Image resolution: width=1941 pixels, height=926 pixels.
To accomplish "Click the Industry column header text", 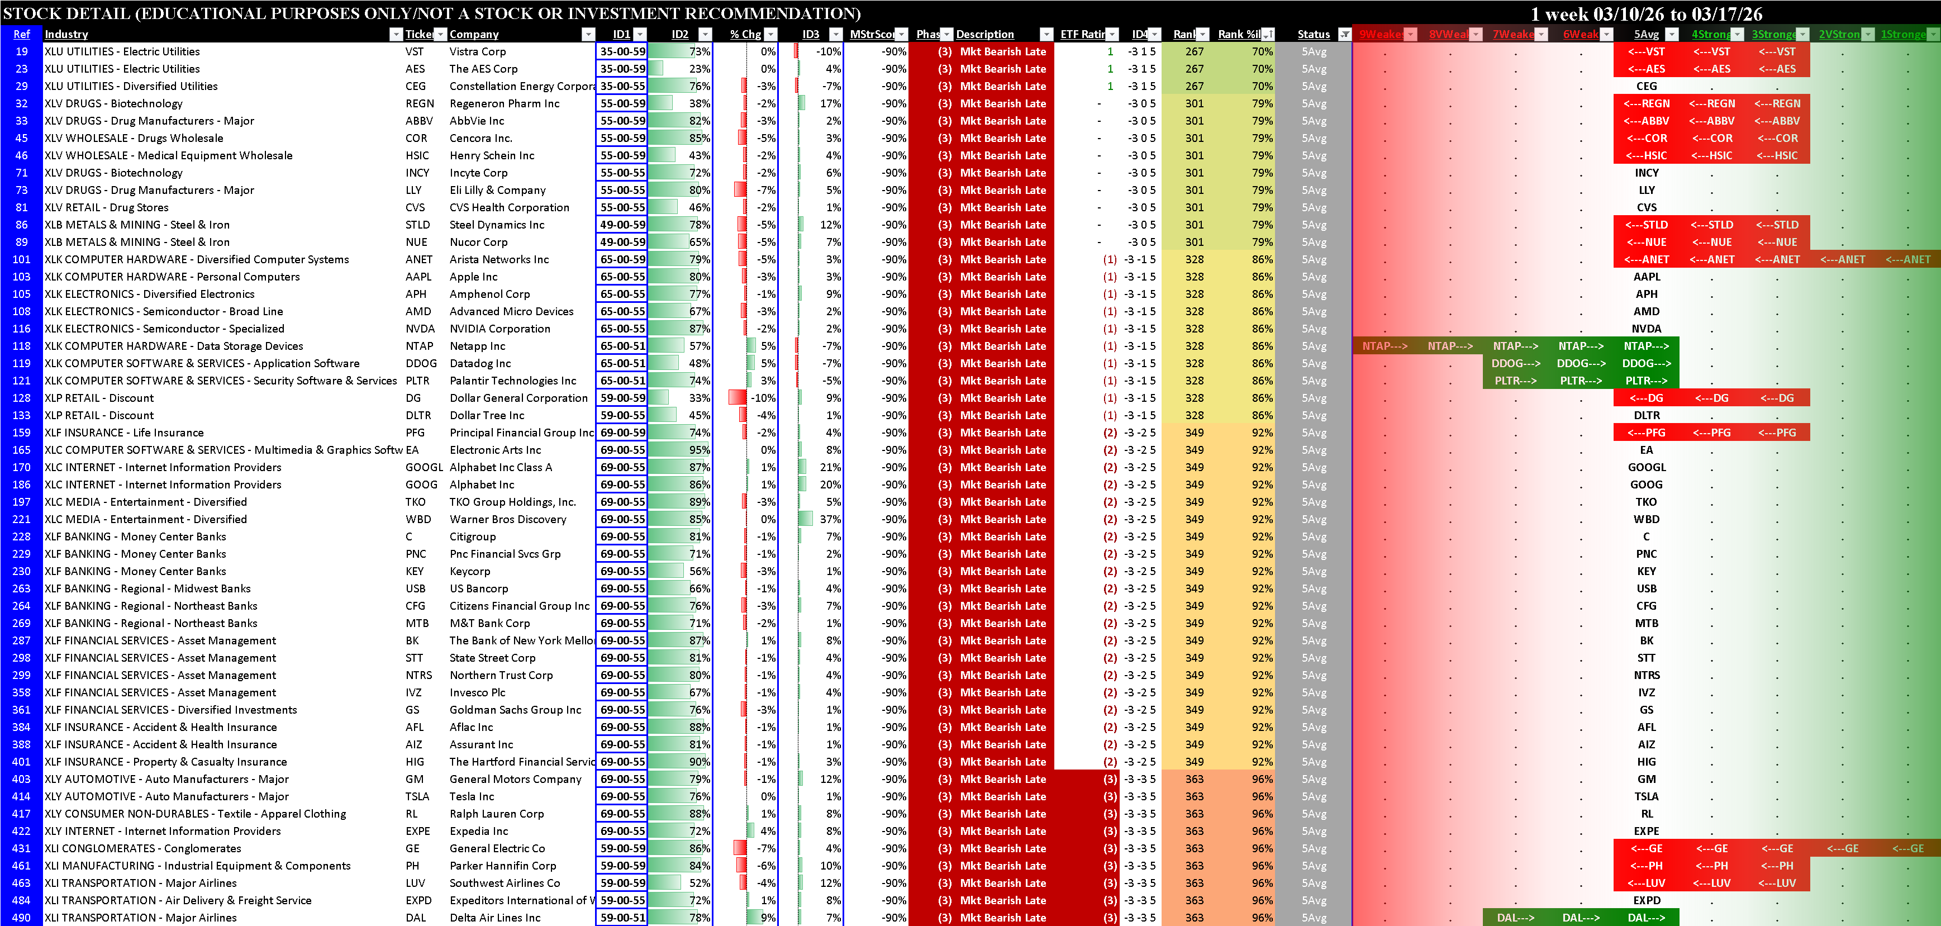I will tap(66, 34).
